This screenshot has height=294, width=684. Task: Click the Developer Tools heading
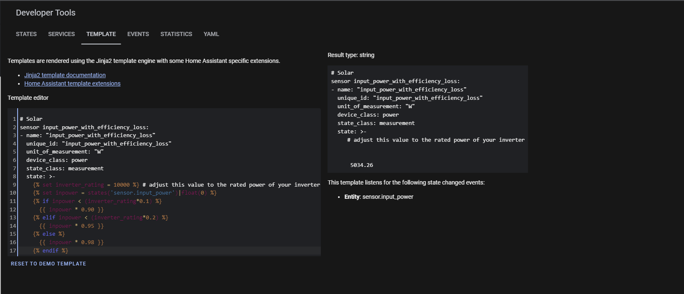(46, 13)
